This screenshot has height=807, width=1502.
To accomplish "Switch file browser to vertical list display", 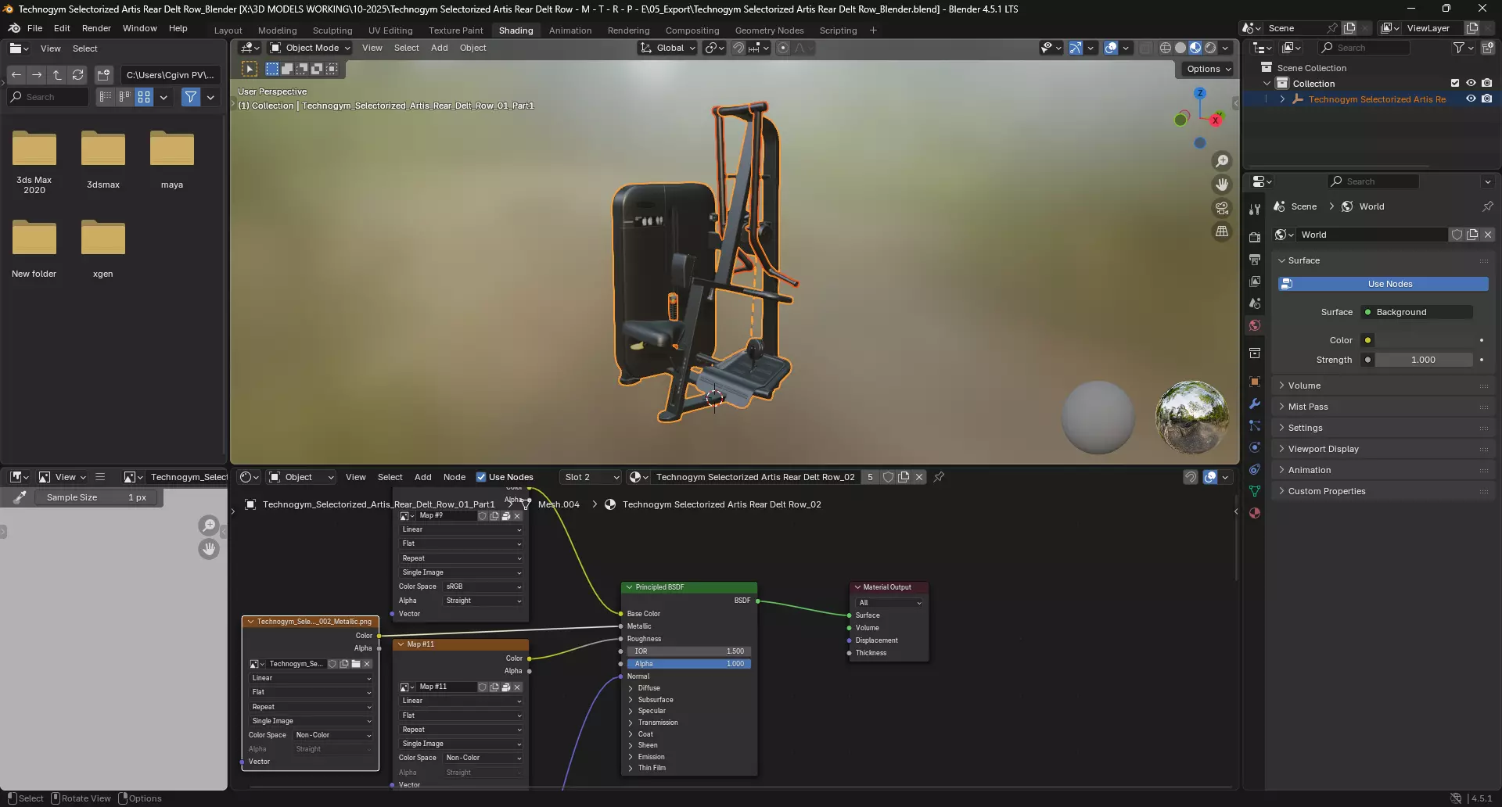I will [106, 97].
